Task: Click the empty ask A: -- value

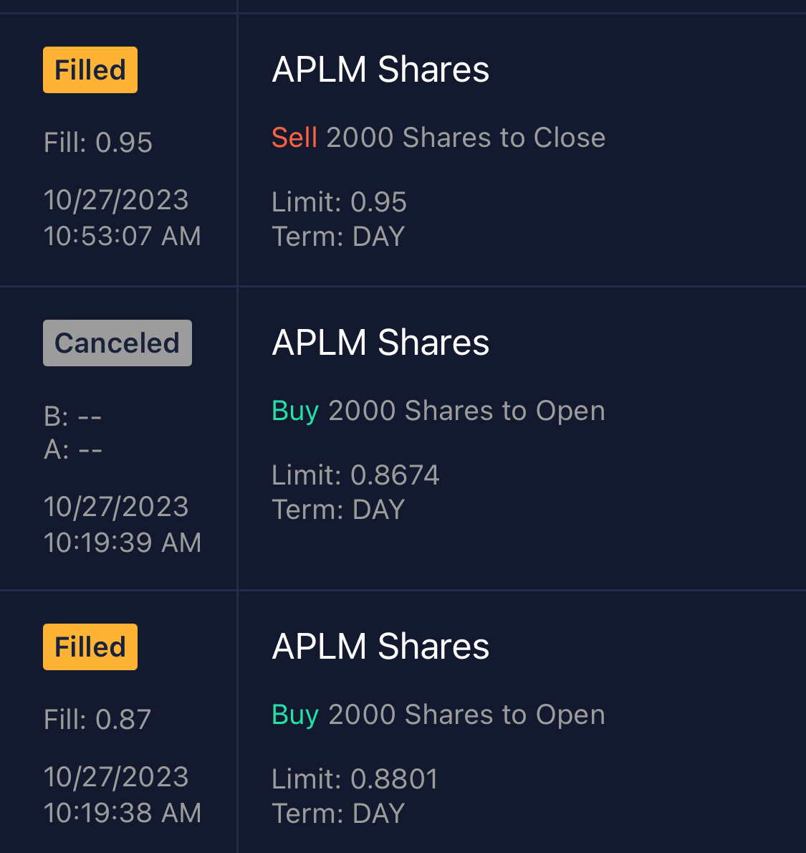Action: [x=73, y=449]
